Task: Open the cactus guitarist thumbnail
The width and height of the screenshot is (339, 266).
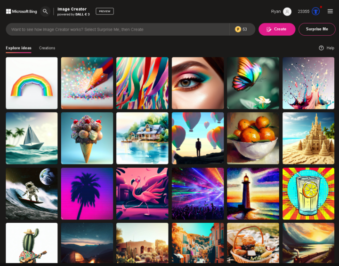Action: coord(32,243)
